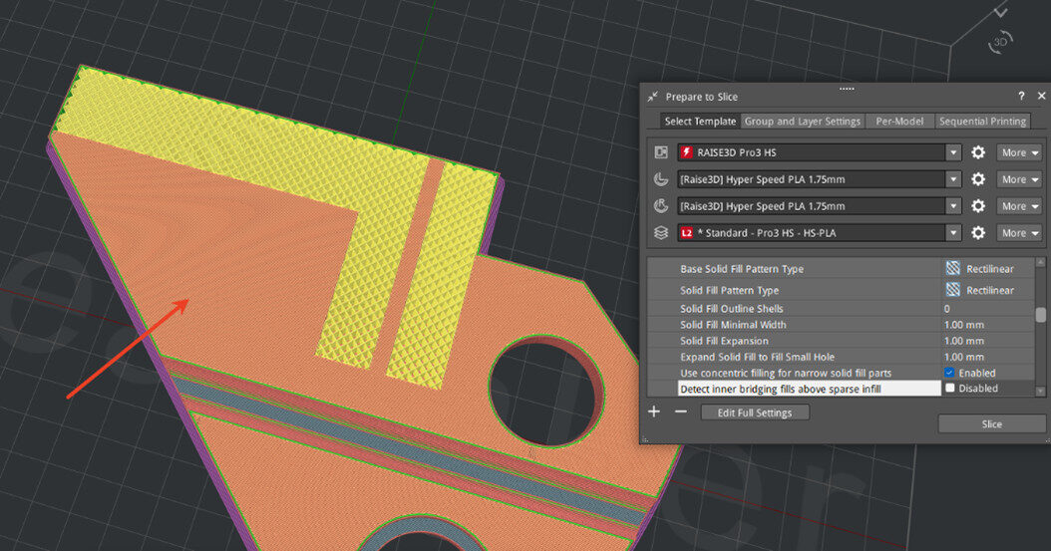This screenshot has height=551, width=1051.
Task: Click the Solid Fill Expansion 1.00 mm value
Action: (x=963, y=341)
